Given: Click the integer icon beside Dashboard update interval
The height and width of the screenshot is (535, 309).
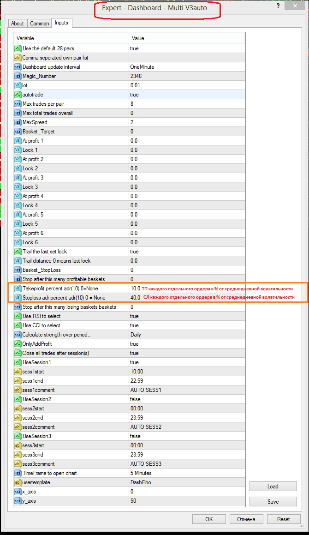Looking at the screenshot, I should point(18,67).
